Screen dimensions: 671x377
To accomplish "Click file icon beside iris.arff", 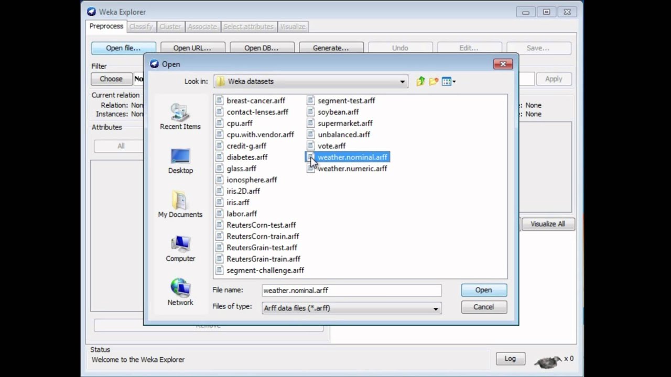I will (x=220, y=202).
